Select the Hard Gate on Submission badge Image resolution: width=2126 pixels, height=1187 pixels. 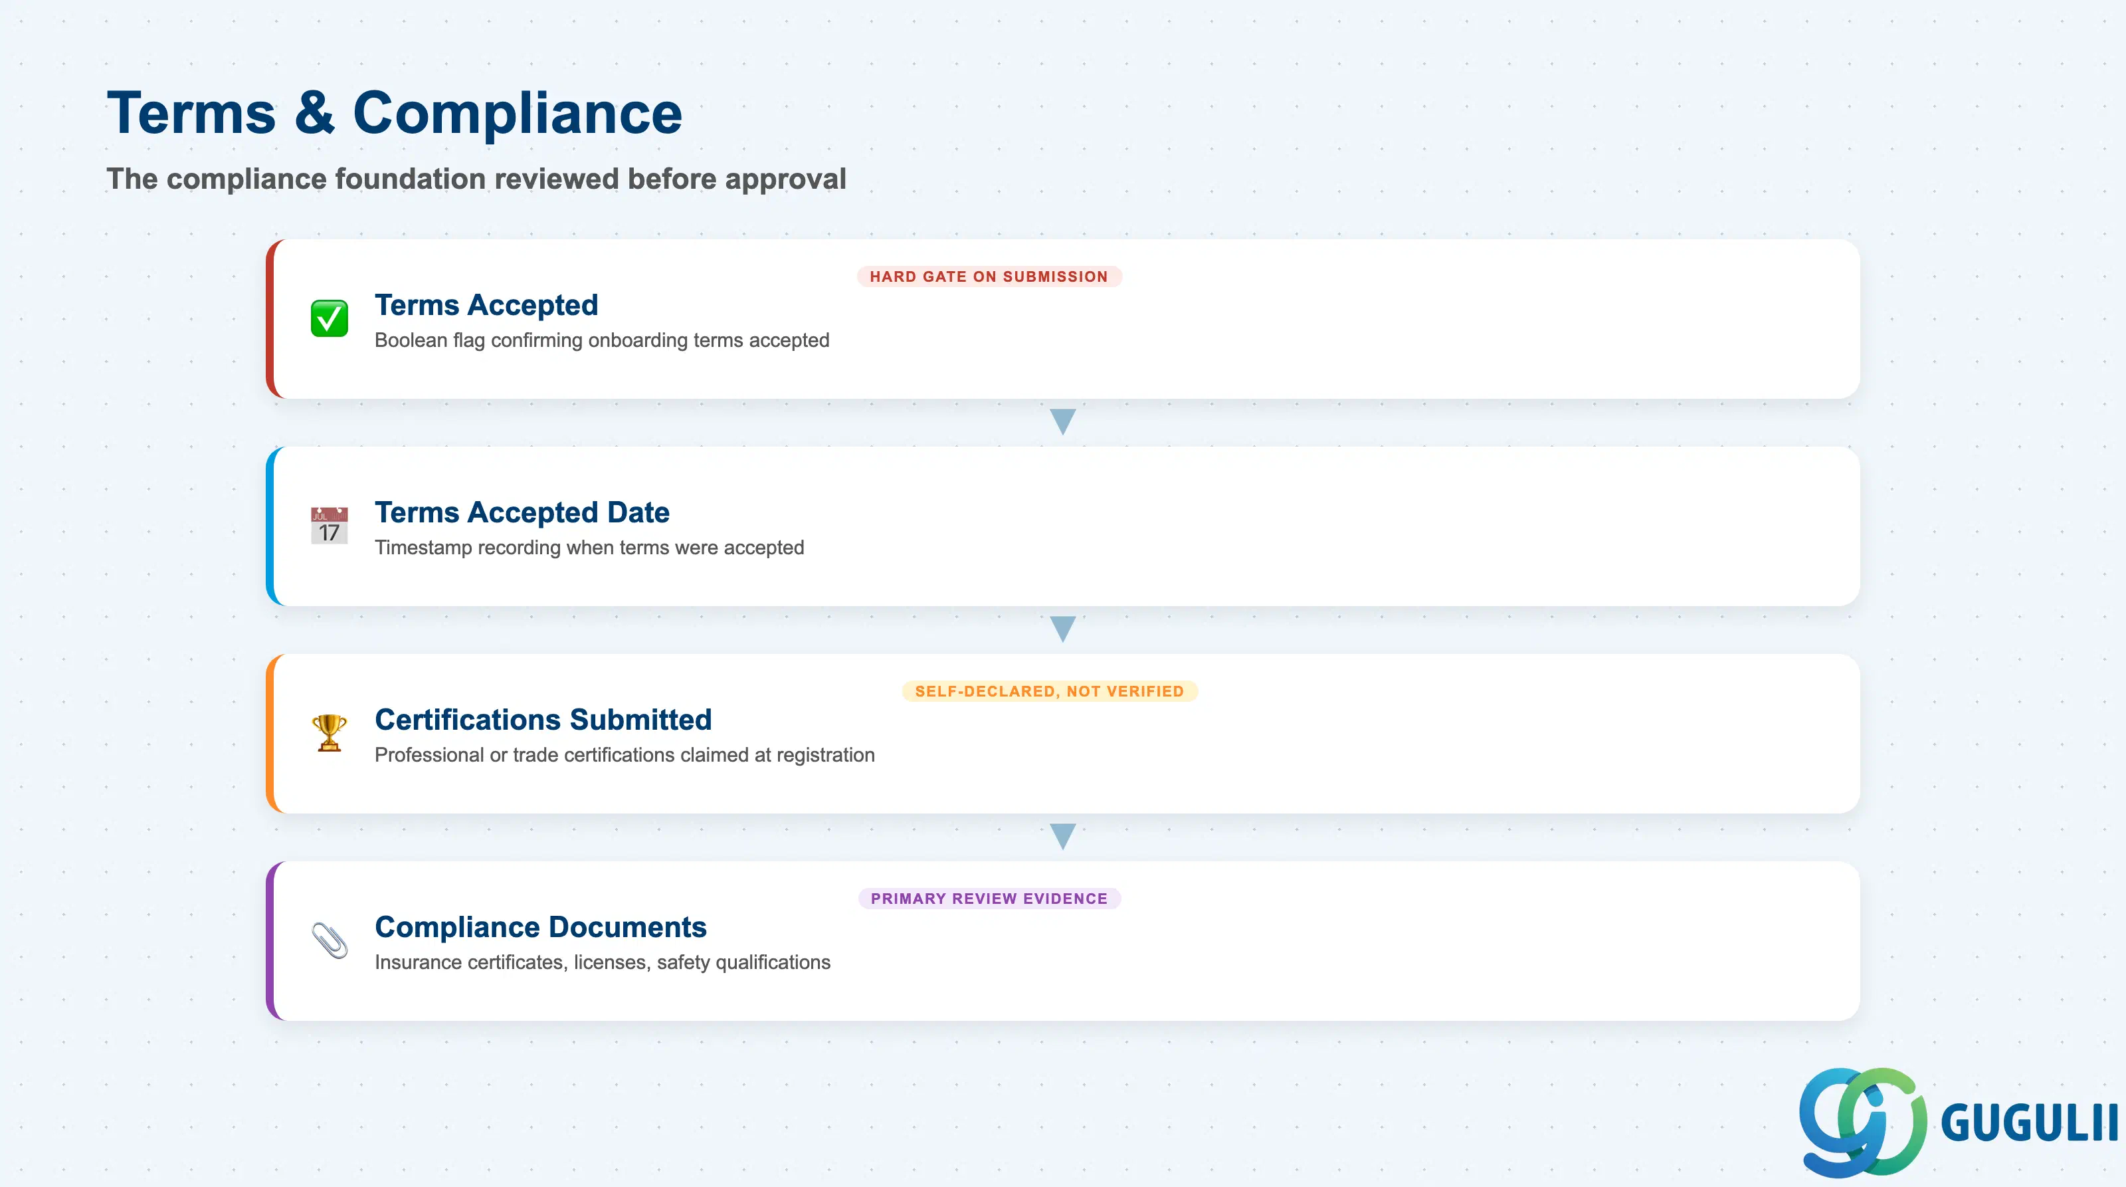(x=989, y=276)
